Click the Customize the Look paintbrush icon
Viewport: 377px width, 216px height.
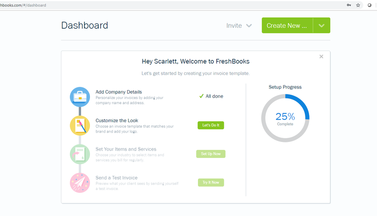coord(80,125)
